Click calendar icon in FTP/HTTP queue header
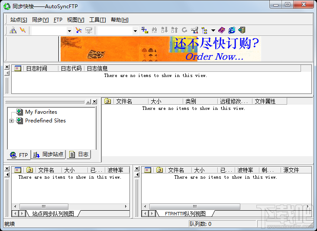This screenshot has width=317, height=231. tap(148, 170)
